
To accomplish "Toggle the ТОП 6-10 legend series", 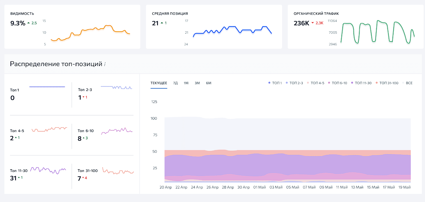I will [x=337, y=83].
